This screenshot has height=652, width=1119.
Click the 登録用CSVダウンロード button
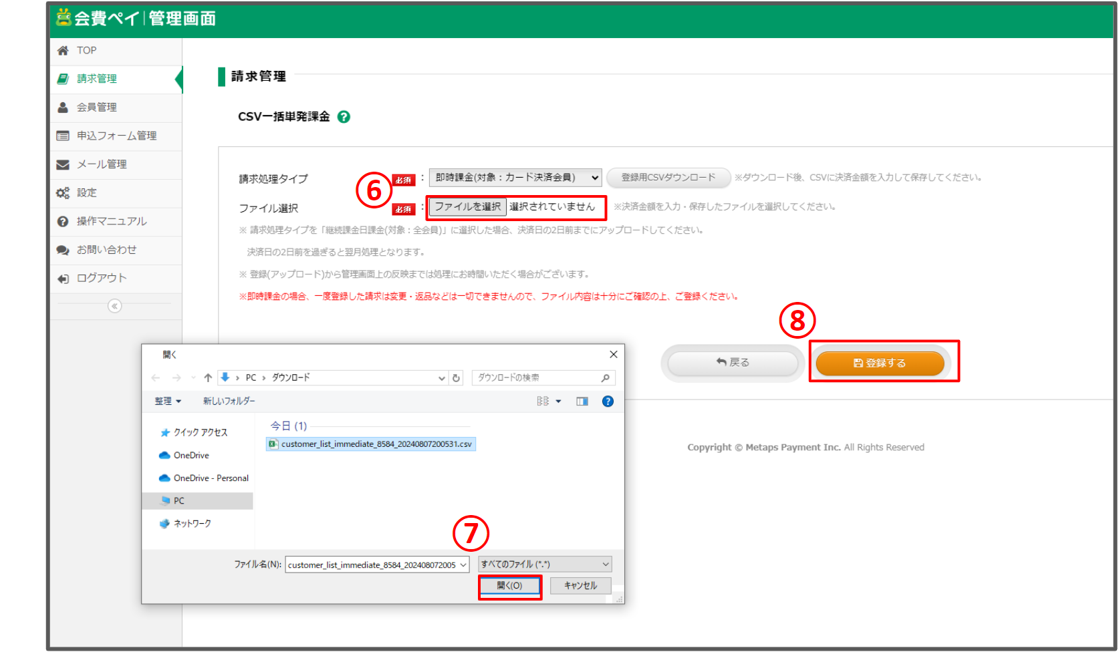668,177
